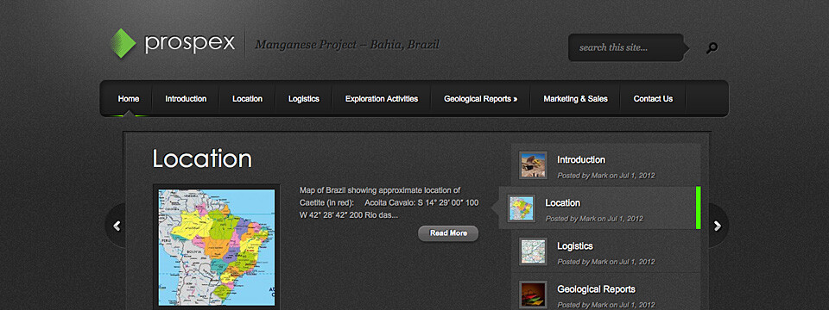The height and width of the screenshot is (310, 829).
Task: Open the Contact Us page
Action: [653, 98]
